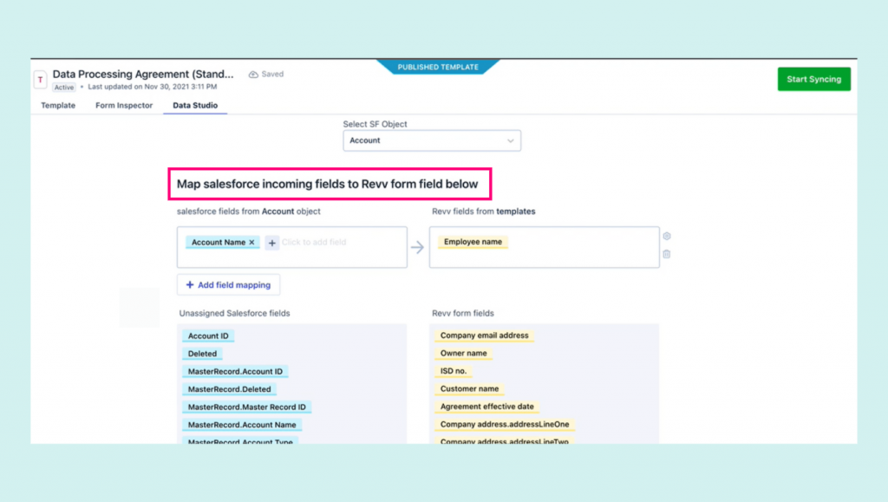Select ISD no. form field
The width and height of the screenshot is (888, 502).
(453, 371)
